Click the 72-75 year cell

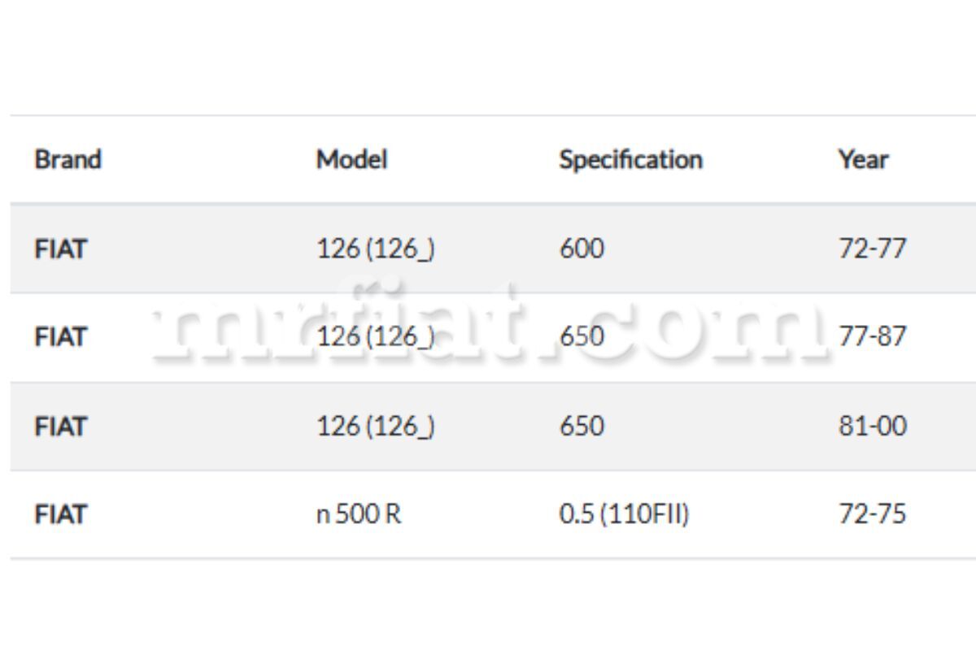click(x=872, y=514)
